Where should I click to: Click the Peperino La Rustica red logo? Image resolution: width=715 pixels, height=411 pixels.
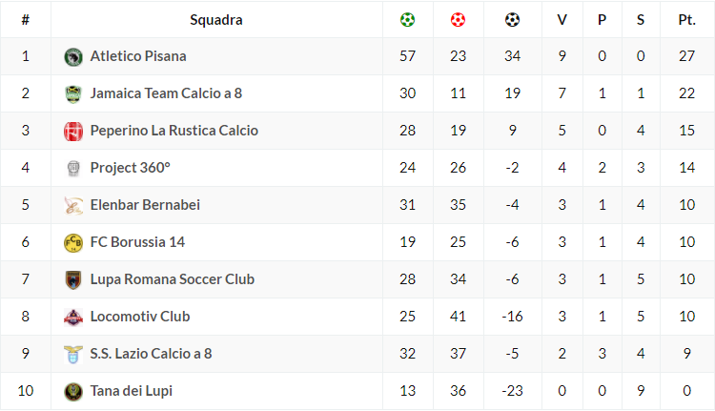pyautogui.click(x=73, y=131)
